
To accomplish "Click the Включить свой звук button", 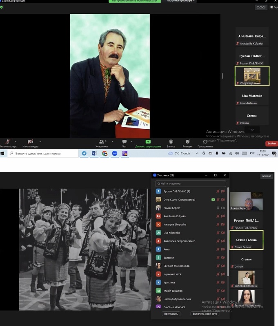I will [205, 314].
